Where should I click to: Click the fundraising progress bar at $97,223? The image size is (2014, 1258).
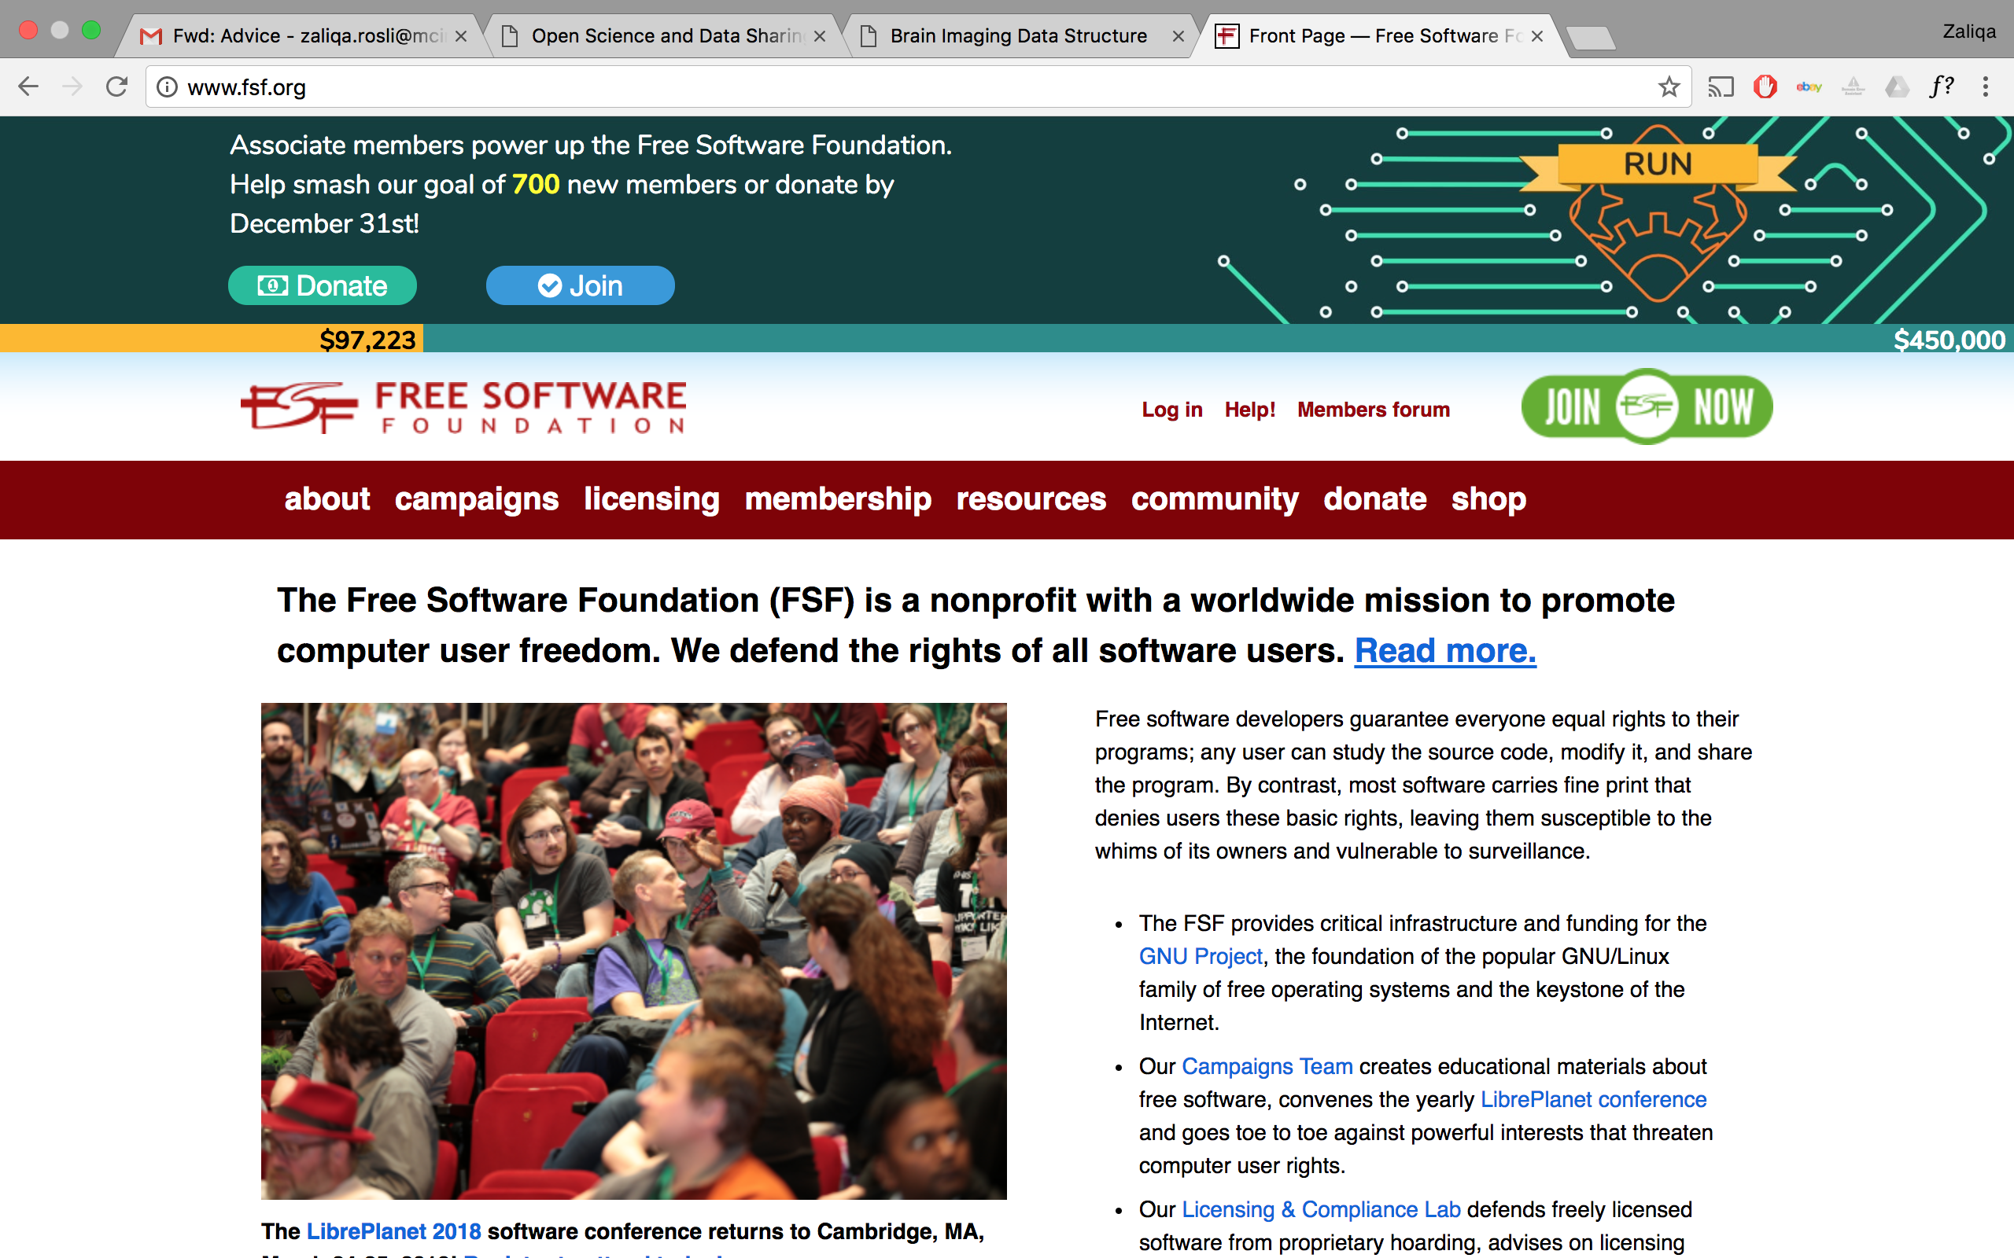367,340
